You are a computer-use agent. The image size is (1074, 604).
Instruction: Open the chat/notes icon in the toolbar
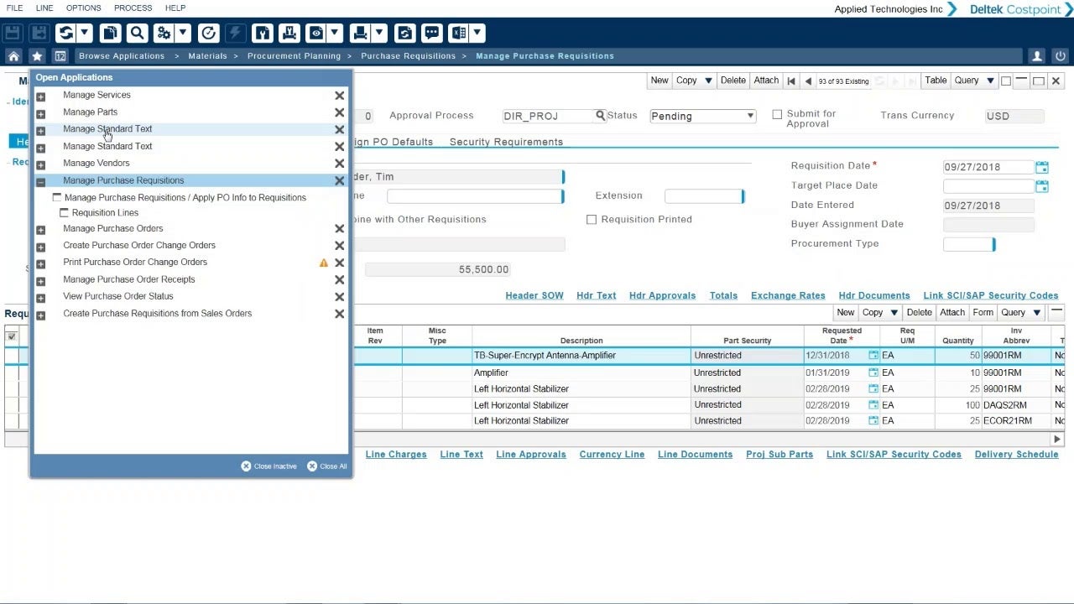click(x=431, y=33)
